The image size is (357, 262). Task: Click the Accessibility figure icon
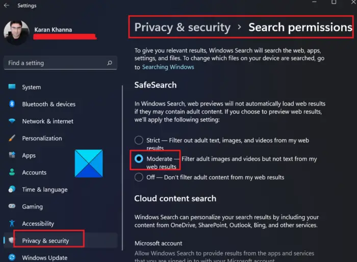[x=12, y=223]
